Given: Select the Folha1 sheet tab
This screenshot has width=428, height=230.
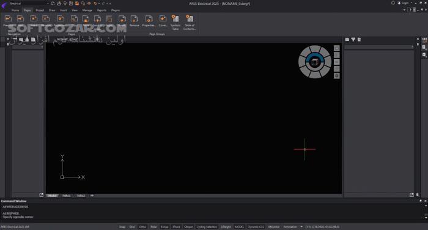Looking at the screenshot, I should pyautogui.click(x=66, y=196).
